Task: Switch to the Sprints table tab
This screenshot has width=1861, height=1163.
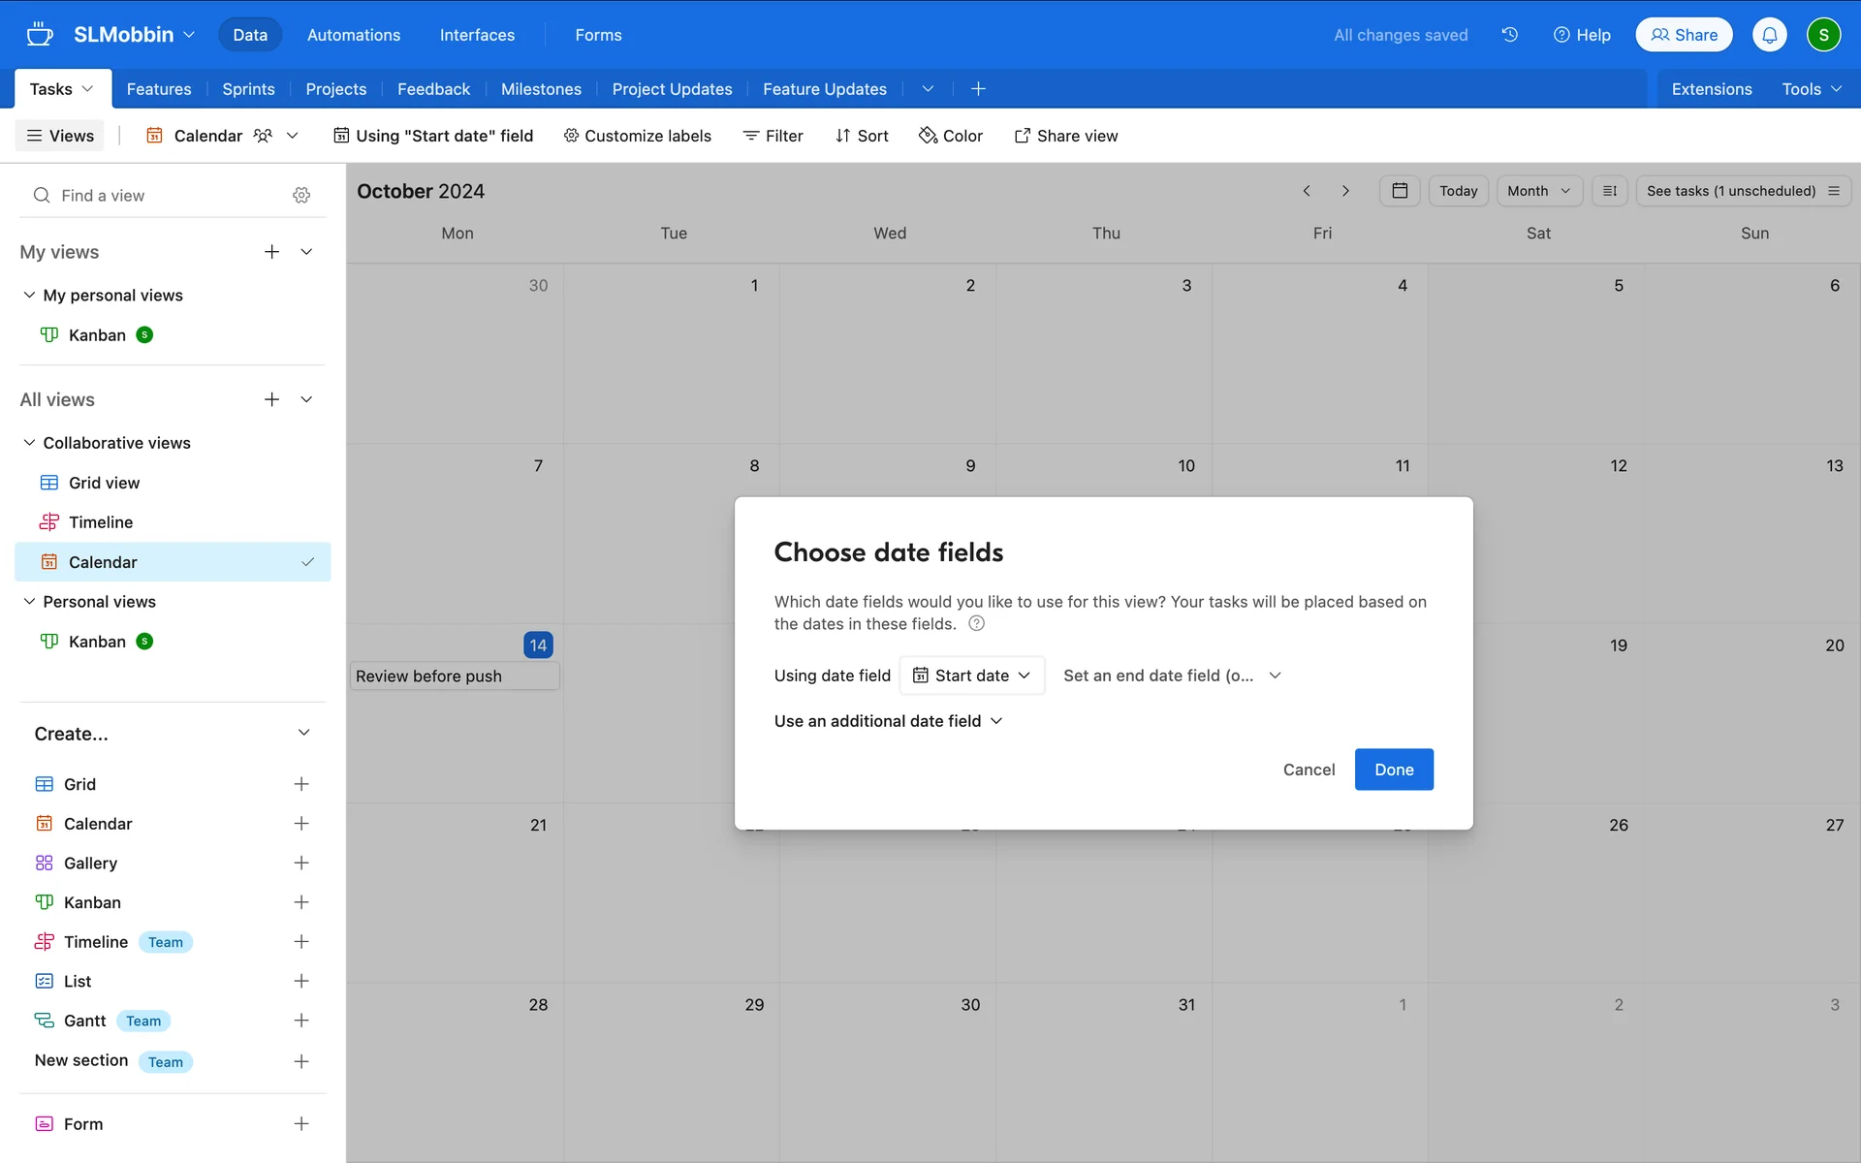Action: [248, 89]
